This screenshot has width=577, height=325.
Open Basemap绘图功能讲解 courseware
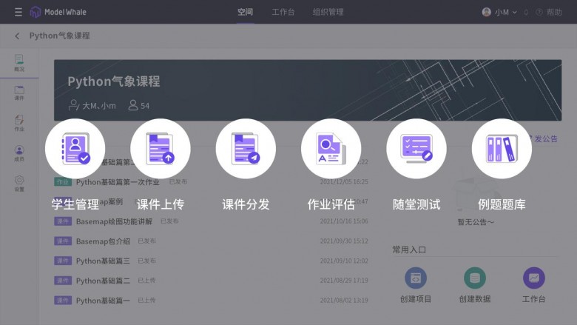[x=114, y=221]
